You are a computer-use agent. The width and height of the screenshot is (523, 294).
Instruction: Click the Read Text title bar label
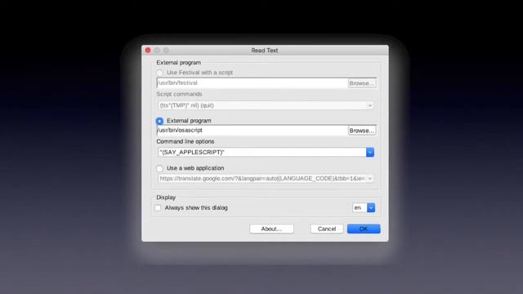[265, 51]
